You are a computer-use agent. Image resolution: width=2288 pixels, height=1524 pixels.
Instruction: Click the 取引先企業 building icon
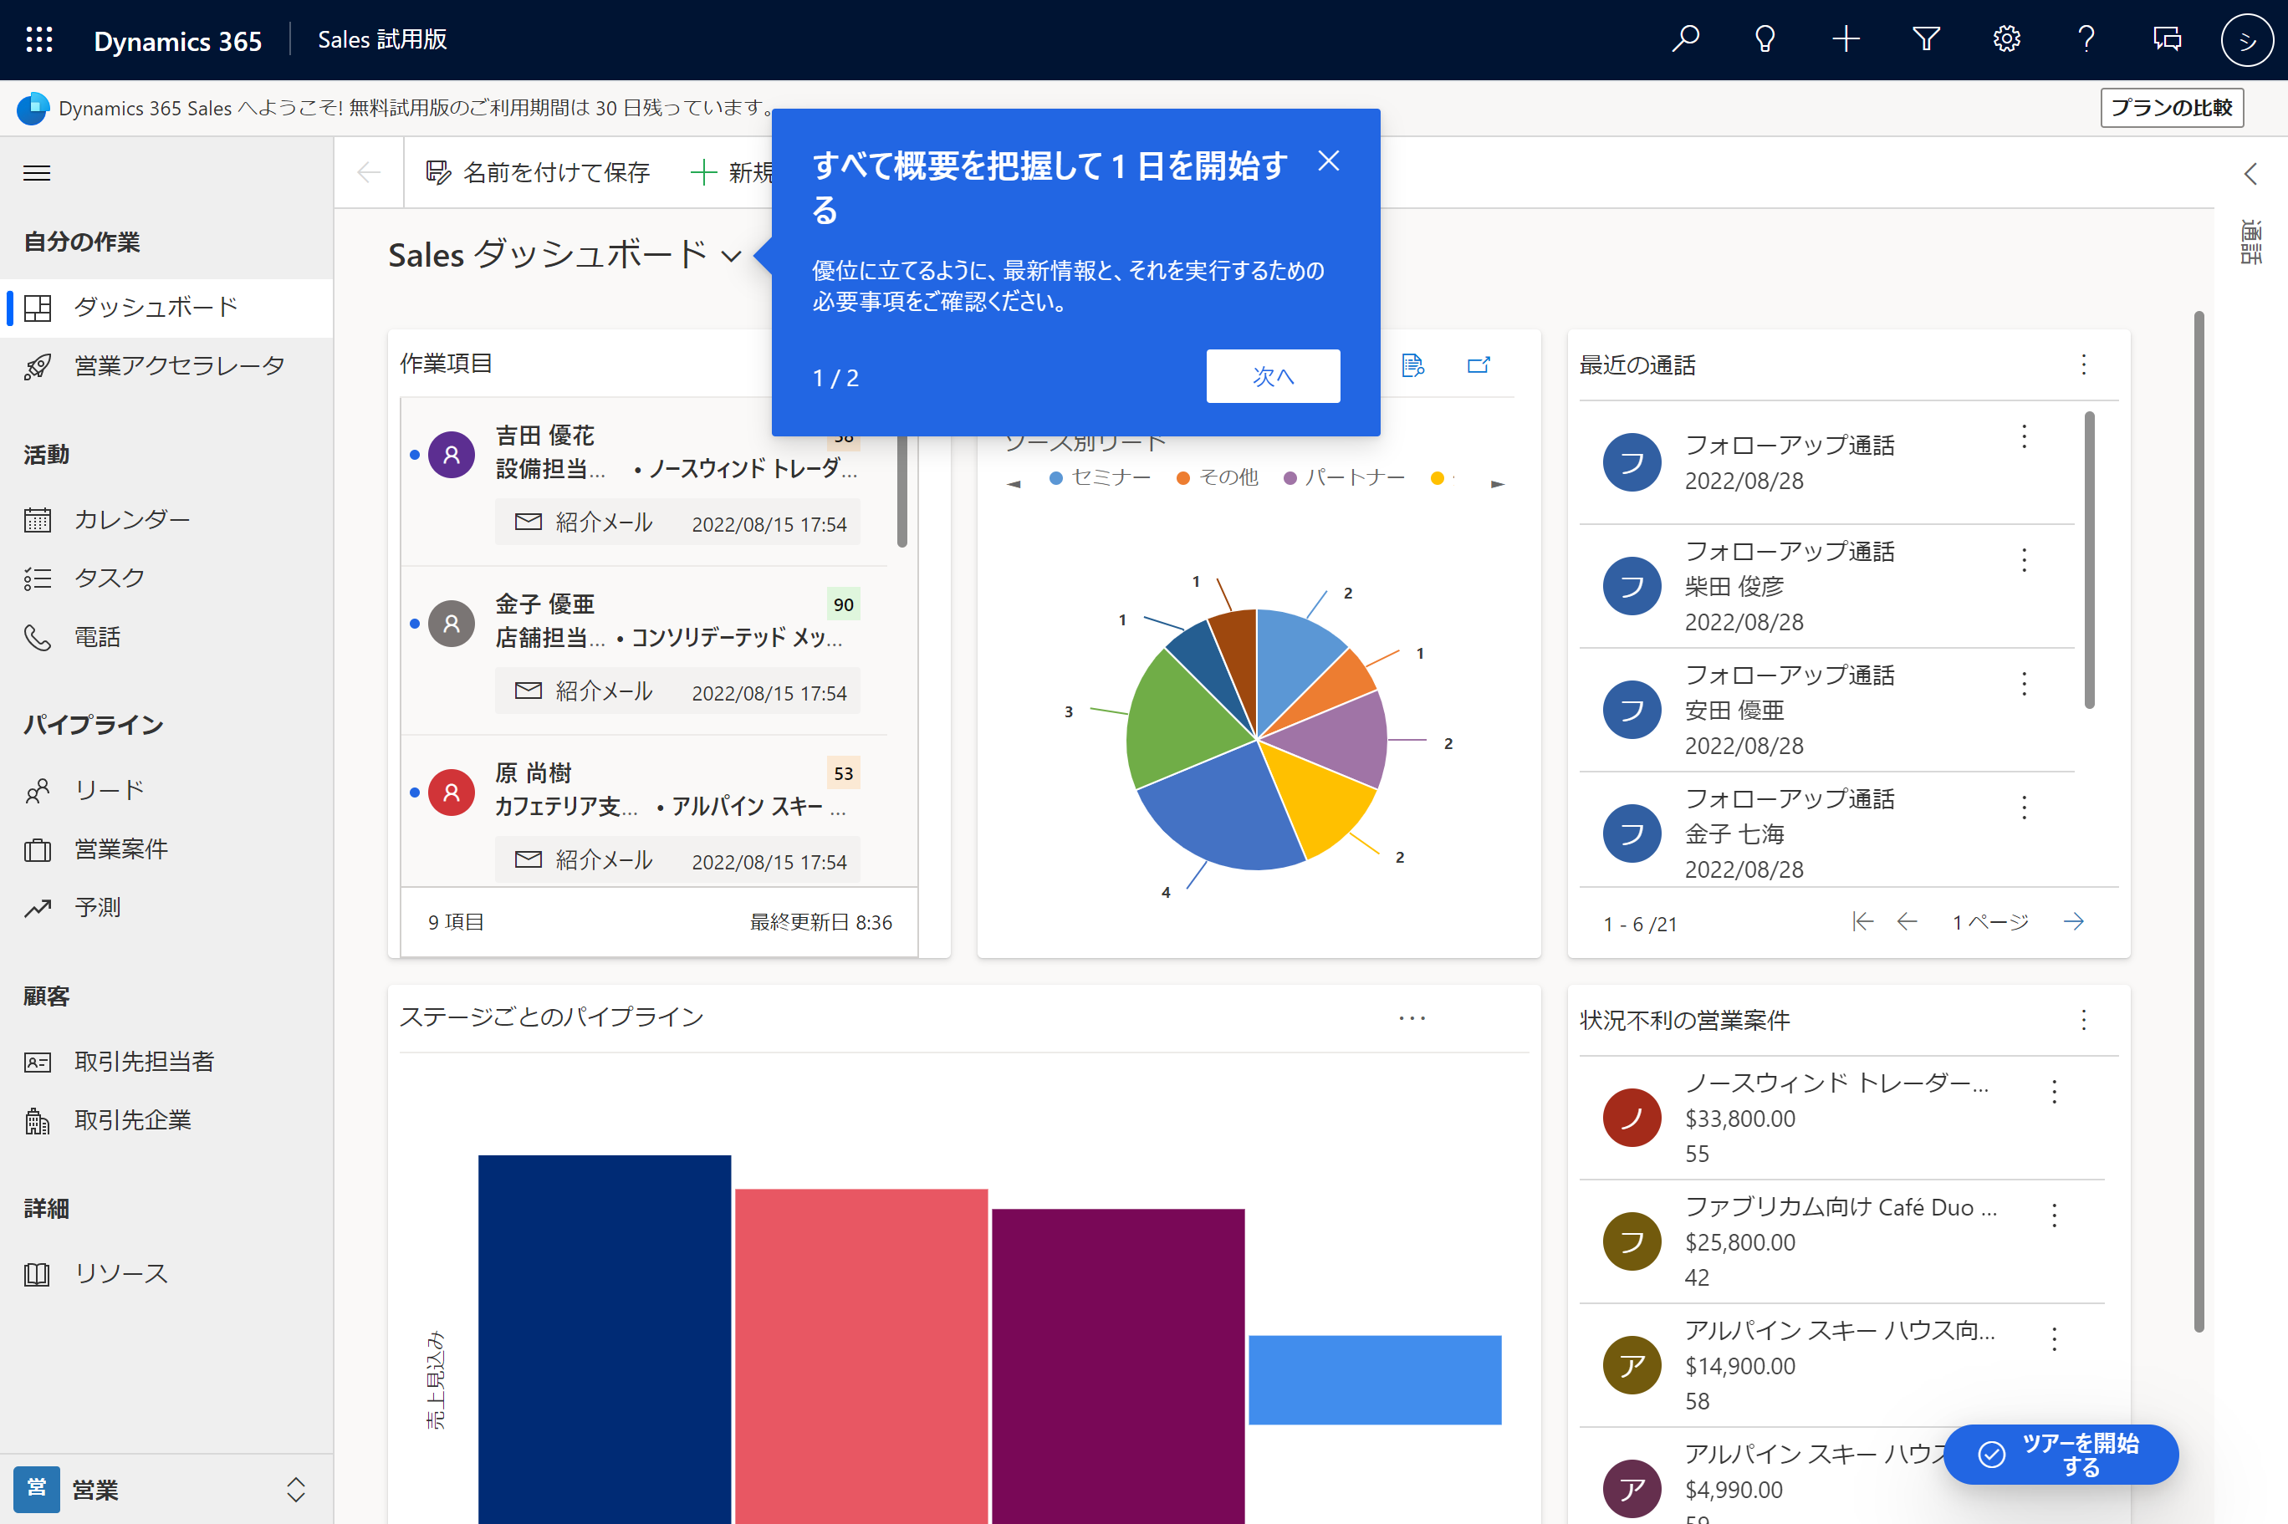click(x=37, y=1121)
